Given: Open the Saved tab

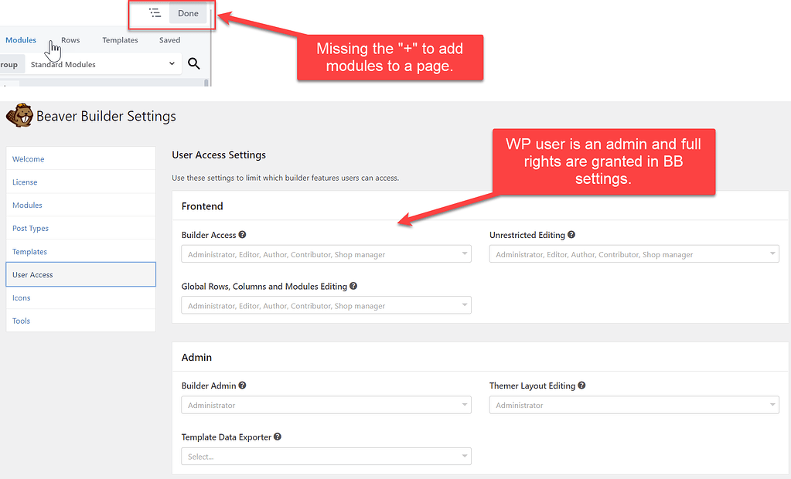Looking at the screenshot, I should point(169,40).
